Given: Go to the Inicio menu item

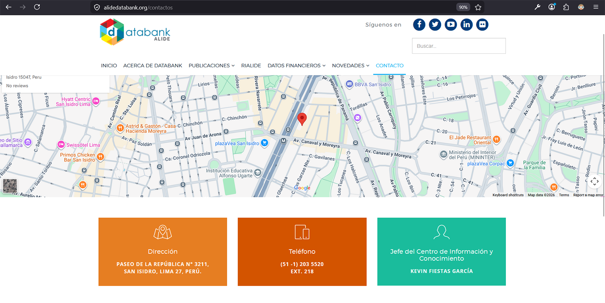Looking at the screenshot, I should click(109, 65).
